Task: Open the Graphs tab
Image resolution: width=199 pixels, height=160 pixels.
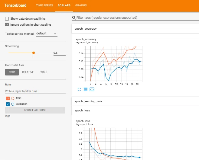Action: pos(81,5)
